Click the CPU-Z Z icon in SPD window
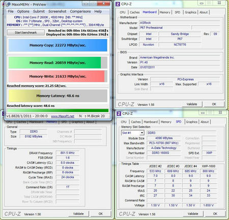 click(119, 114)
